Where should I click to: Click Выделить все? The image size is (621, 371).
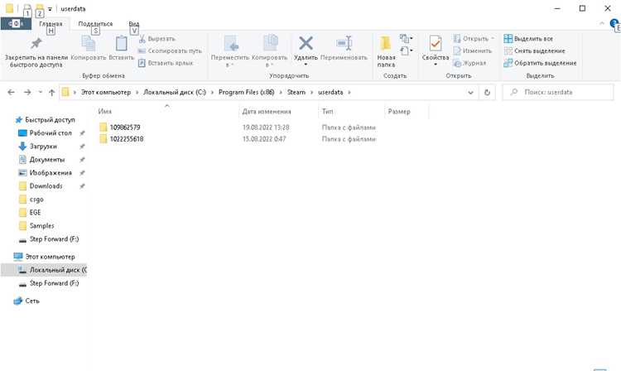[528, 39]
